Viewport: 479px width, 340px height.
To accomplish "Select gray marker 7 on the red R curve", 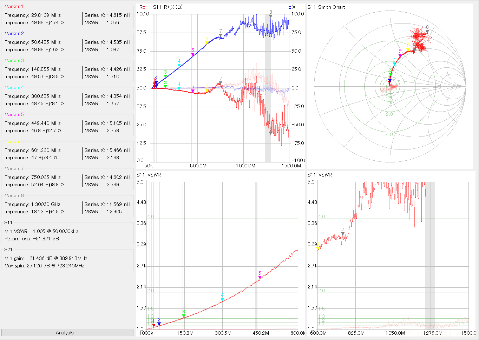I will [221, 83].
